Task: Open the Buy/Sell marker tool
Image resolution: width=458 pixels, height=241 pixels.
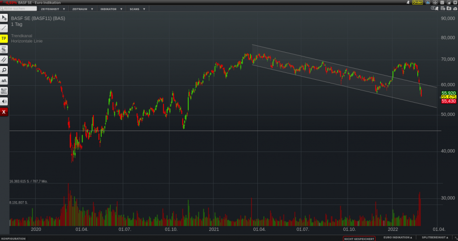Action: 4,91
